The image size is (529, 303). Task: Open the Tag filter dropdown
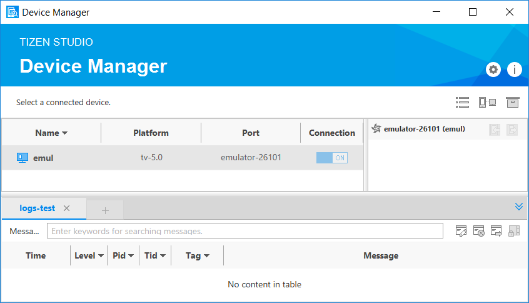[x=197, y=255]
